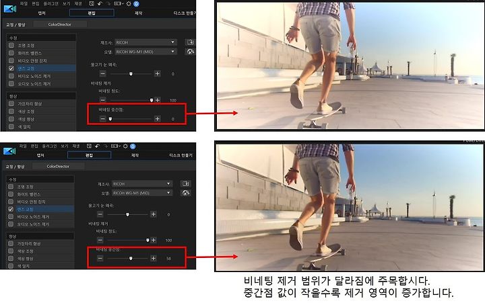The width and height of the screenshot is (485, 305).
Task: Select the highlighted 편집 tab in lower screenshot
Action: [89, 155]
